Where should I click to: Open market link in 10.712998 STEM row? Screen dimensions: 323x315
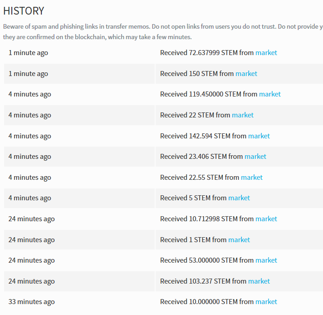tap(266, 219)
